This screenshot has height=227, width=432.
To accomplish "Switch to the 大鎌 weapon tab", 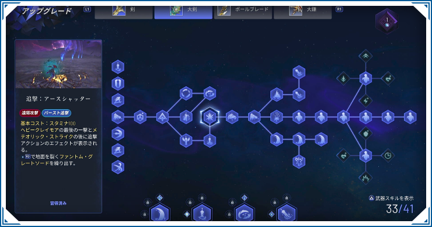I will [x=303, y=12].
